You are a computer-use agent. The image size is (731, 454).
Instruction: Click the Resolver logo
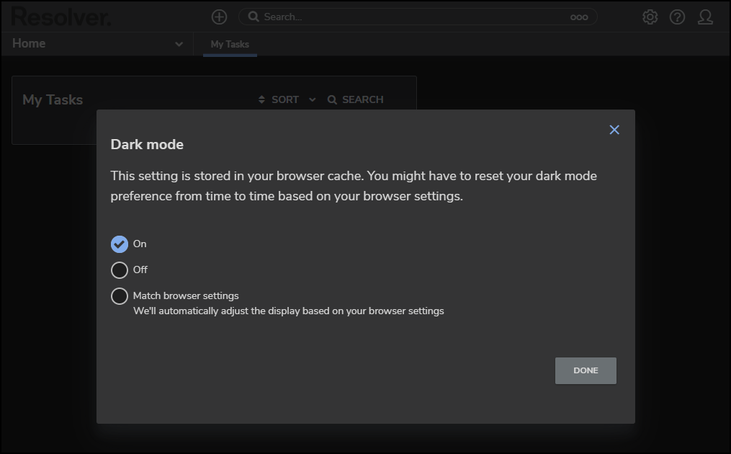point(61,17)
